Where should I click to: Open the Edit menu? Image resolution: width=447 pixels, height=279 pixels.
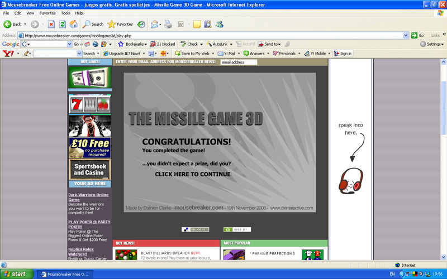[x=18, y=13]
